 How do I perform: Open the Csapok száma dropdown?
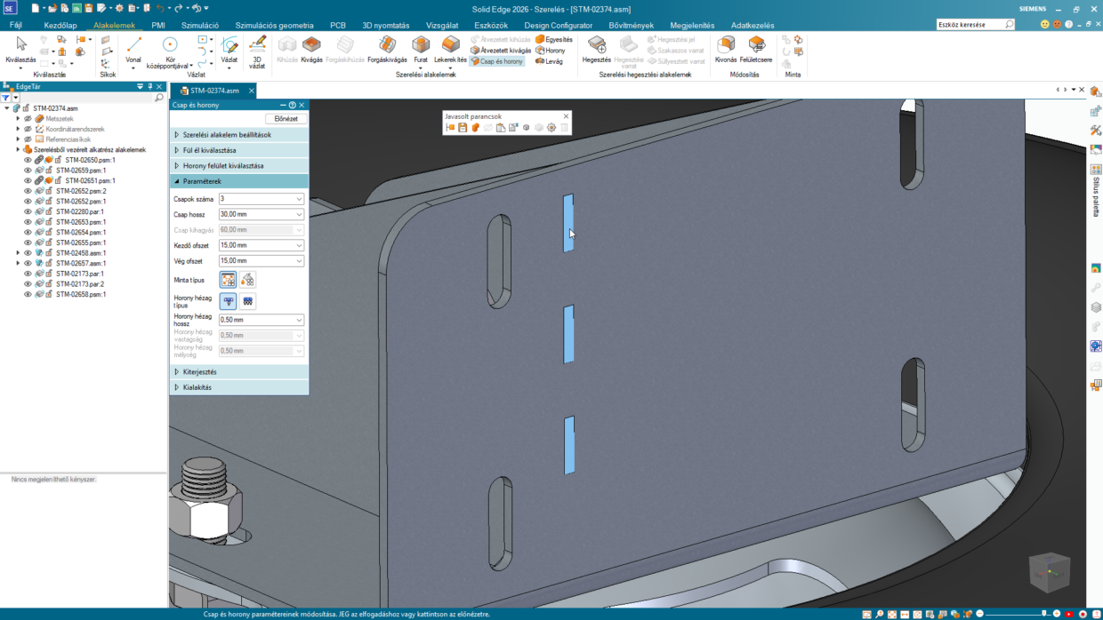coord(299,199)
